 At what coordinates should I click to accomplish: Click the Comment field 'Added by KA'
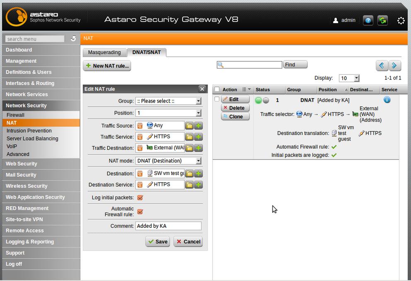(168, 226)
